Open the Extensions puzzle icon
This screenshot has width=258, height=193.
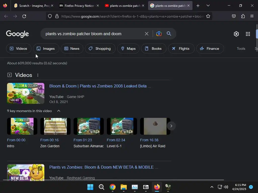click(243, 16)
